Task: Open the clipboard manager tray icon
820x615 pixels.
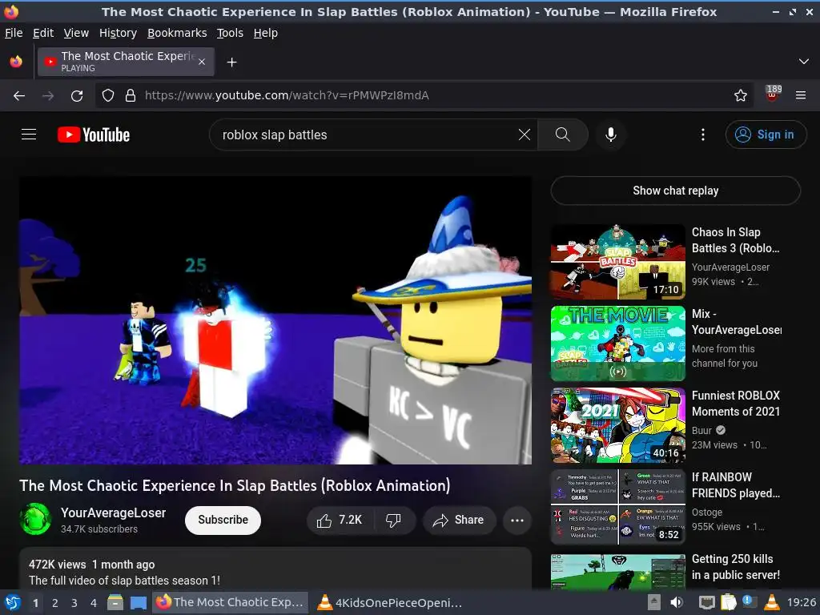Action: click(x=728, y=602)
